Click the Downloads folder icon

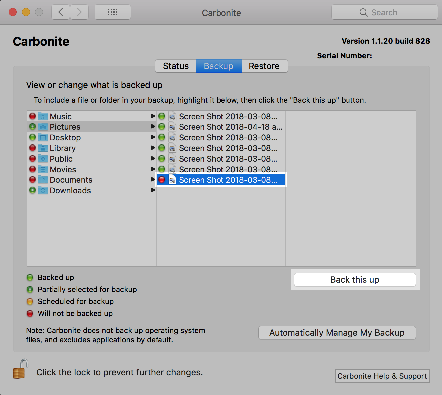click(x=43, y=190)
